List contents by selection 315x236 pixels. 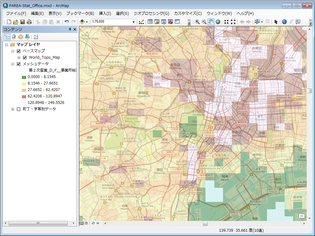coord(27,37)
